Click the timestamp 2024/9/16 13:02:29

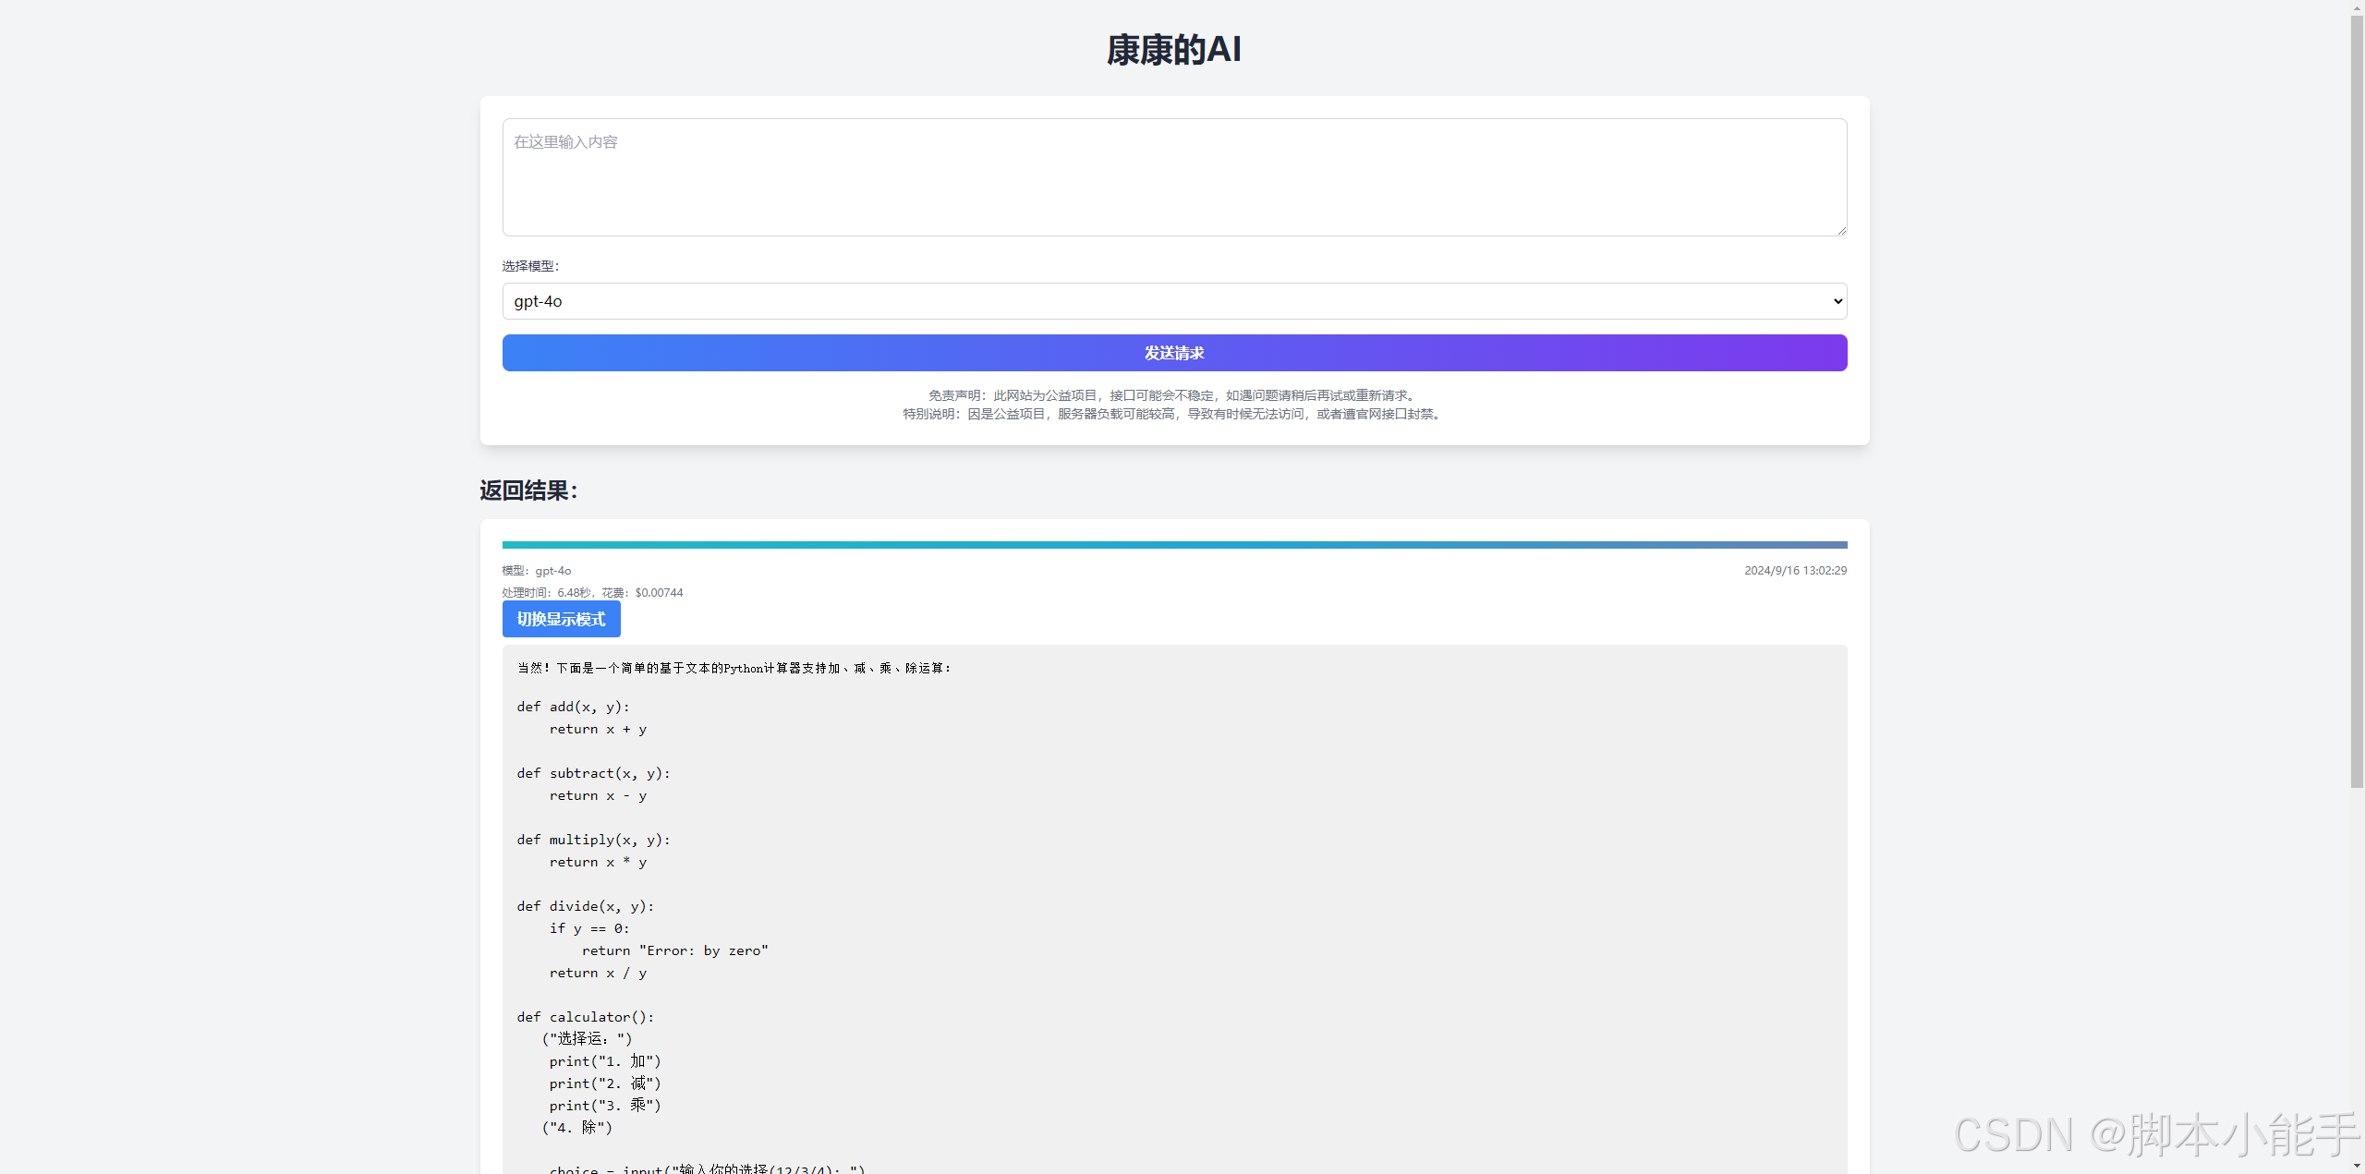tap(1795, 570)
